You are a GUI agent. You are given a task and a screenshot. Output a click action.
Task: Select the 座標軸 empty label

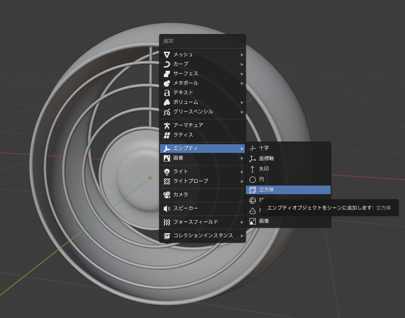coord(266,158)
